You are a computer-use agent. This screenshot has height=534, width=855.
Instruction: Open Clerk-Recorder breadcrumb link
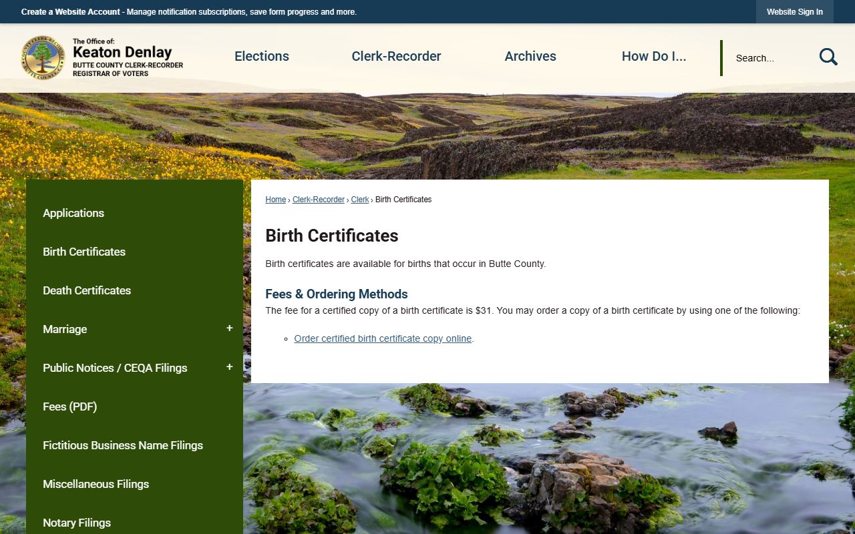pyautogui.click(x=319, y=200)
